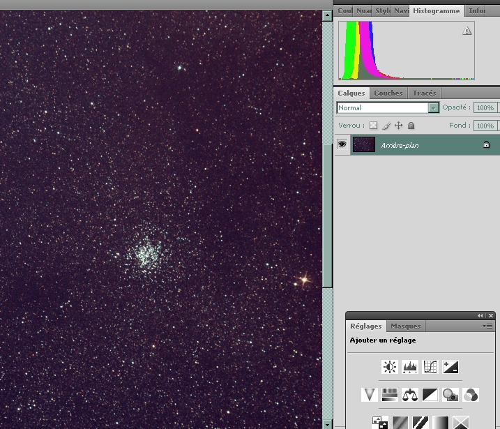Collapse the Réglages panel with double arrows
Image resolution: width=500 pixels, height=429 pixels.
[480, 315]
